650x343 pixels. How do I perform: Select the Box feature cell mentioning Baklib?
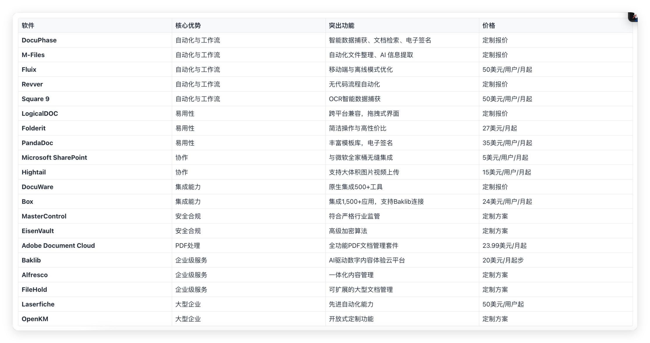[x=376, y=201]
